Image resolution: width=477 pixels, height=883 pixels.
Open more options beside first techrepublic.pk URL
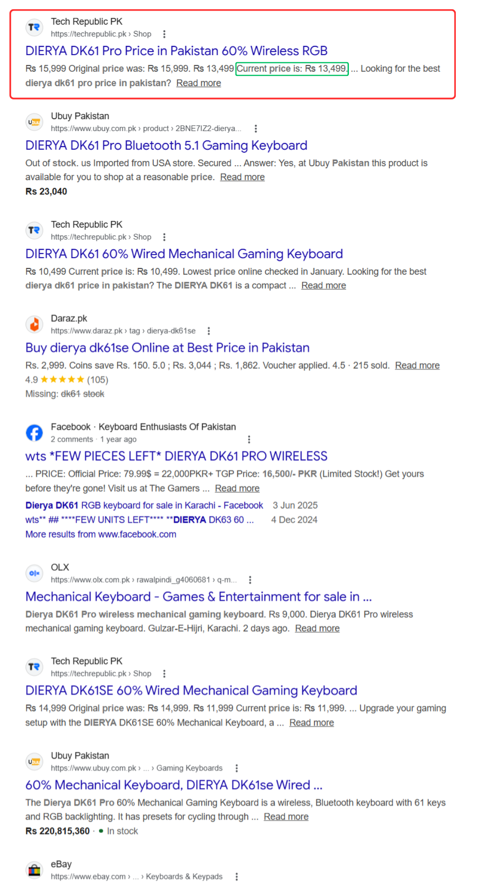164,34
